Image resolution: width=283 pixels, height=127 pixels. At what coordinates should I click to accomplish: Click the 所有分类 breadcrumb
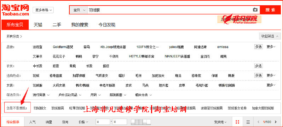[14, 36]
